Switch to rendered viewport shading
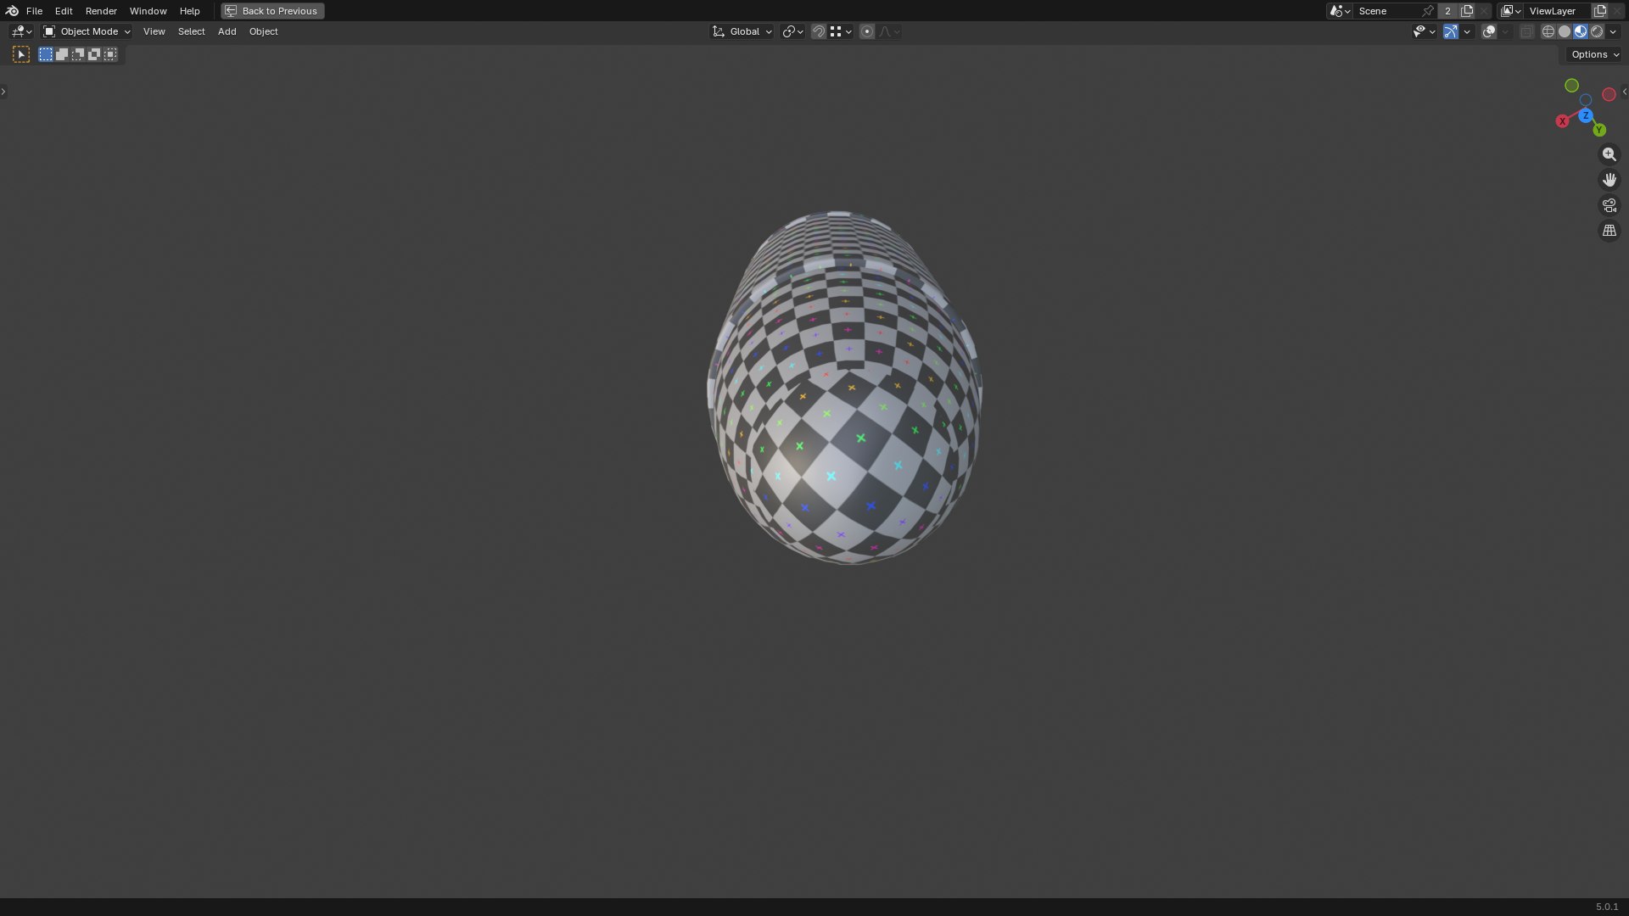 point(1597,31)
